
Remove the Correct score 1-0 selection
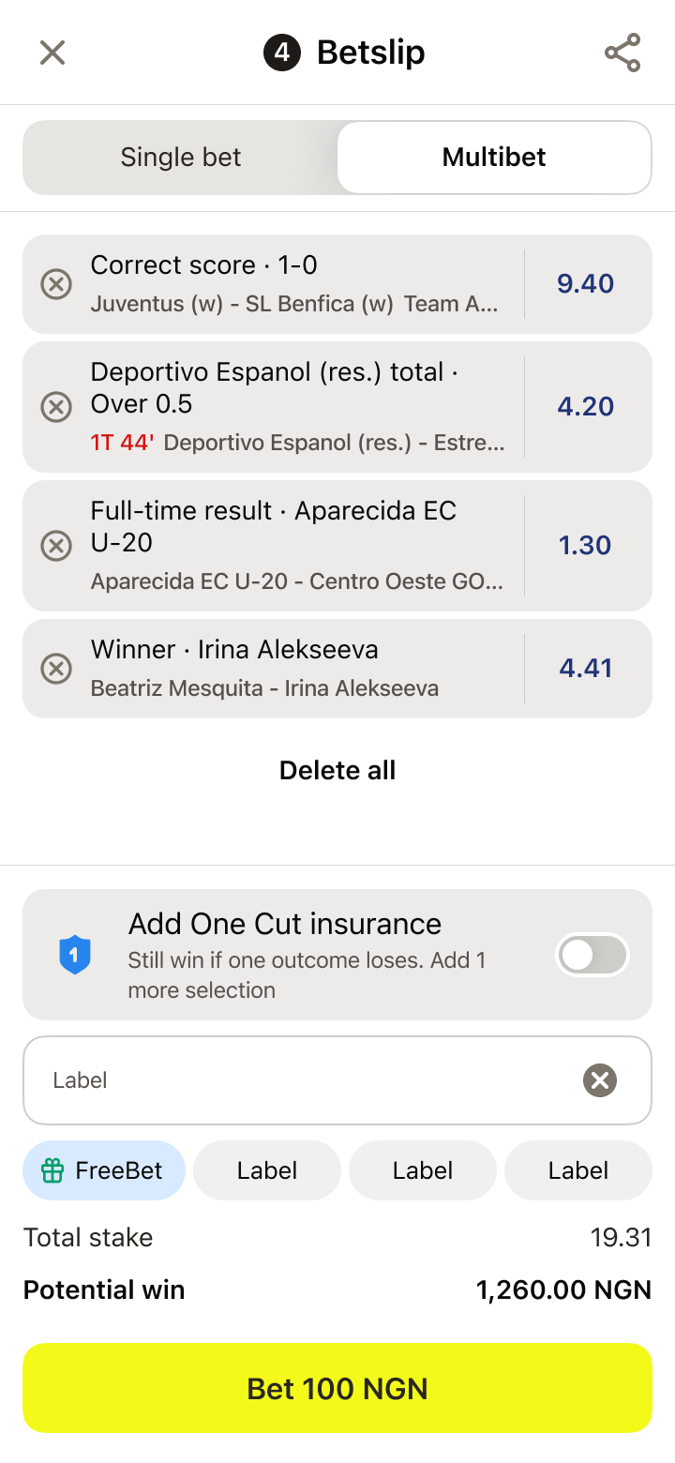[56, 283]
